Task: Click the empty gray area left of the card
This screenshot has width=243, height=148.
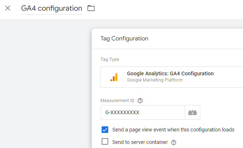Action: [46, 83]
